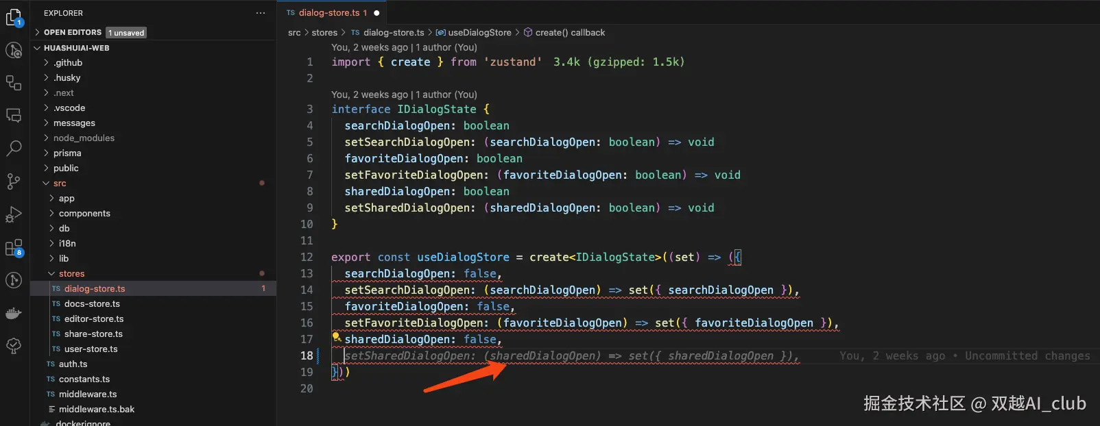Open the circled git graph icon
1100x426 pixels.
pos(14,280)
